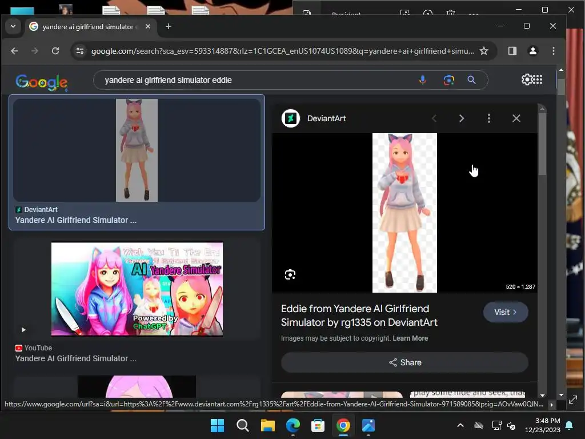Viewport: 585px width, 439px height.
Task: Open the Google apps grid
Action: coord(538,79)
